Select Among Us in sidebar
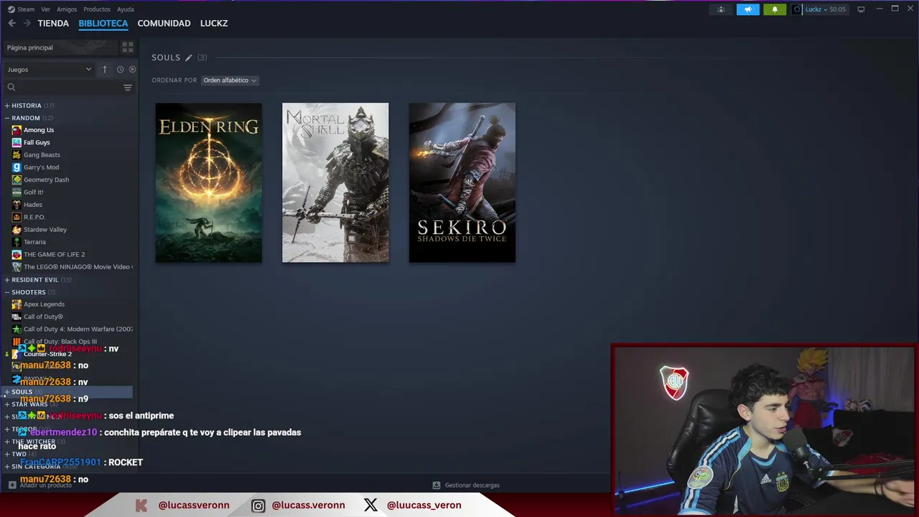Image resolution: width=919 pixels, height=517 pixels. (39, 130)
